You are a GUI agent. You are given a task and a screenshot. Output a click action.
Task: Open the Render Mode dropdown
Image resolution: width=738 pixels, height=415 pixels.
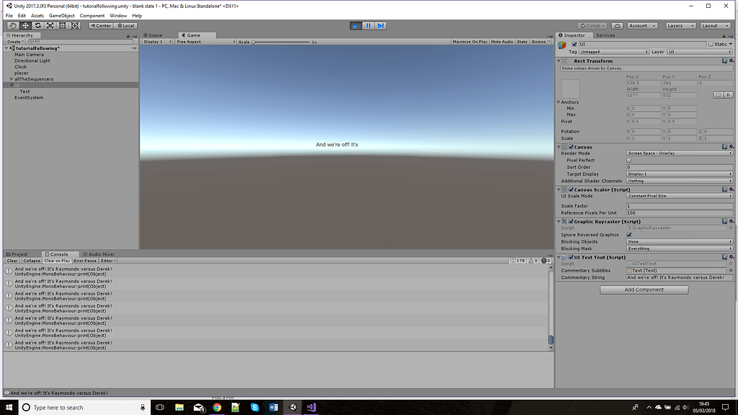coord(678,153)
